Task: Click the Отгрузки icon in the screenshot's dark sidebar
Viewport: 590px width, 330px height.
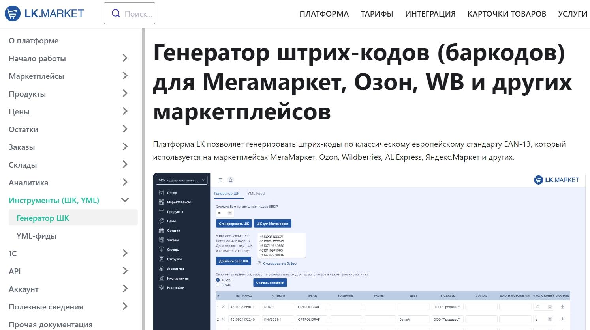Action: (x=161, y=259)
